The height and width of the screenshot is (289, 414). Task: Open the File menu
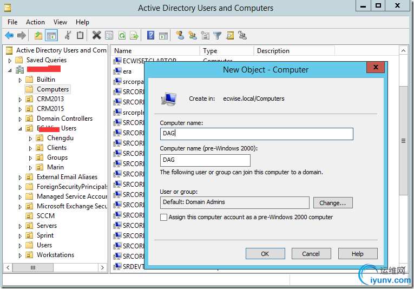click(x=12, y=22)
